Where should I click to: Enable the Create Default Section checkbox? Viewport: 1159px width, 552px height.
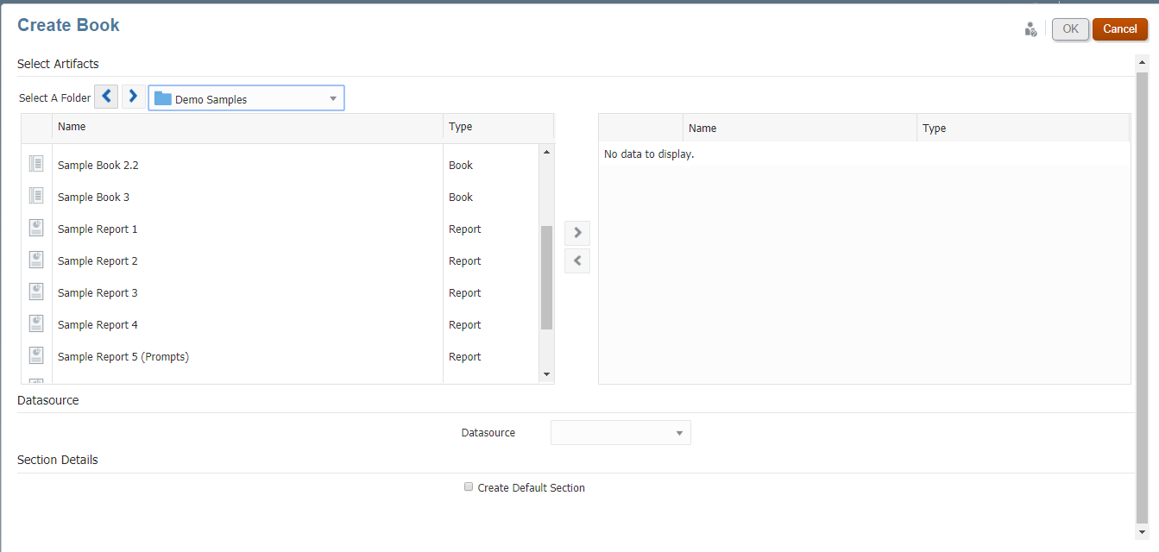click(x=469, y=487)
